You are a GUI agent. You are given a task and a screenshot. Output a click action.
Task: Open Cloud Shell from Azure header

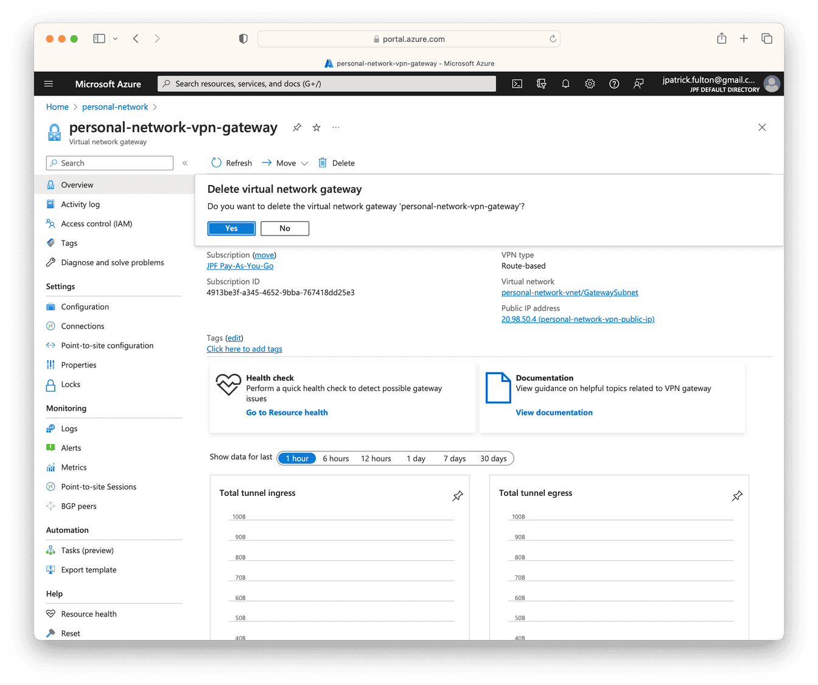coord(517,84)
